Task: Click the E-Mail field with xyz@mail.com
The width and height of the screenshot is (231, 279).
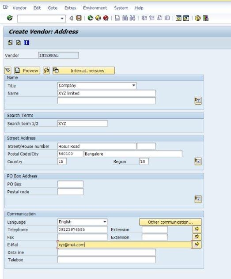Action: click(125, 245)
